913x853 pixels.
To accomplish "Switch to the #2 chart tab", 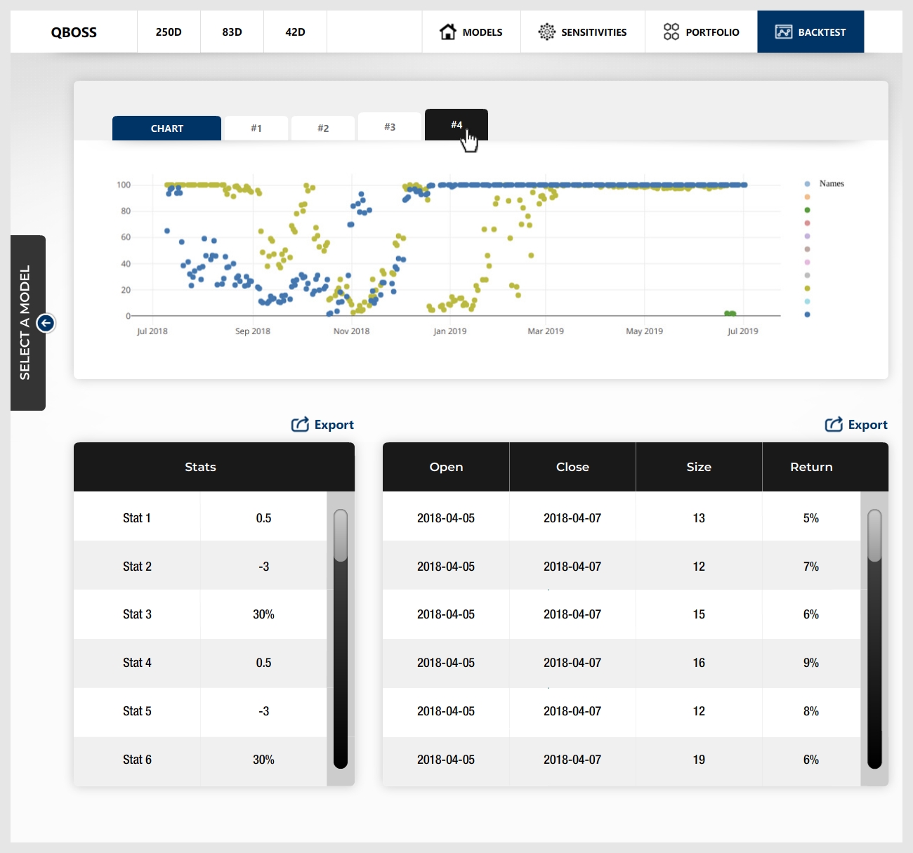I will pos(323,128).
